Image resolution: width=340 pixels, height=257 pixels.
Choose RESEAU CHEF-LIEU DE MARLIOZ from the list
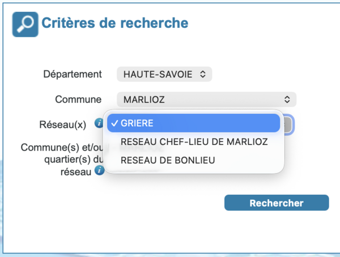point(194,142)
